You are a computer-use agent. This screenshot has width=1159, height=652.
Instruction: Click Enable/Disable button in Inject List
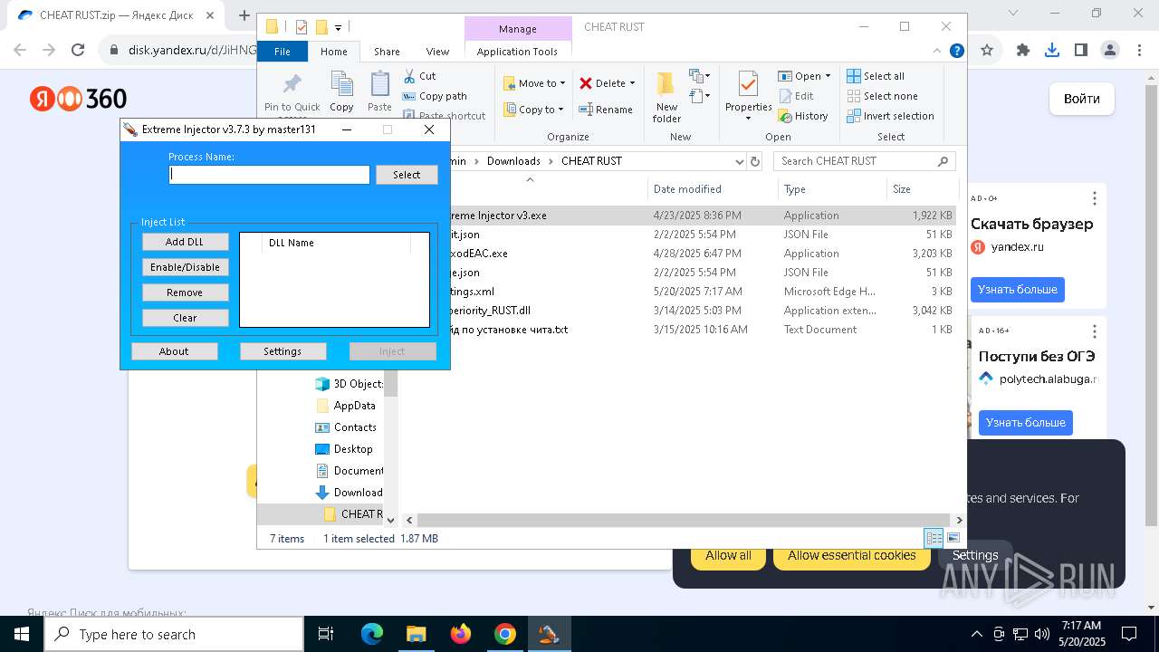click(x=185, y=267)
